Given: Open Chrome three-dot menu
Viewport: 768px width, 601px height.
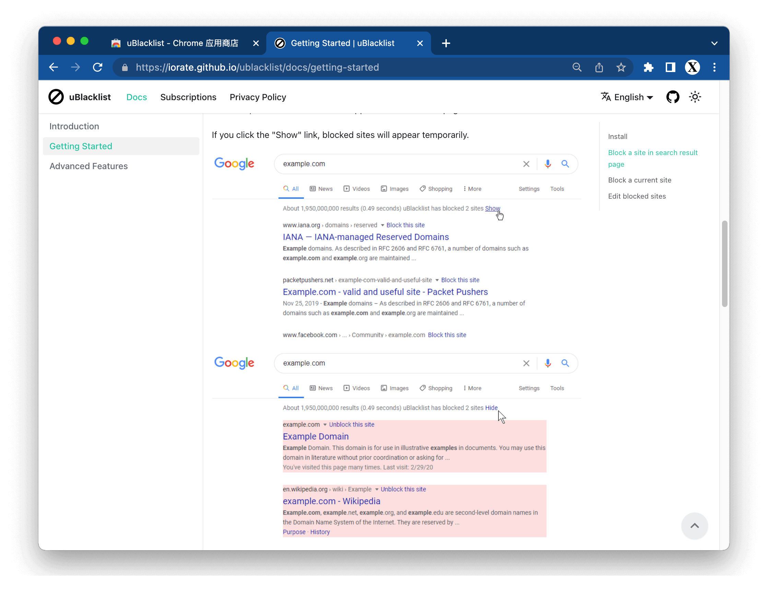Looking at the screenshot, I should 714,67.
